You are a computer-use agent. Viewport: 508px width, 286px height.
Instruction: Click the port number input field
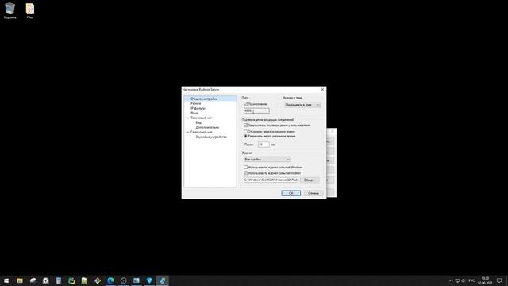pos(256,111)
